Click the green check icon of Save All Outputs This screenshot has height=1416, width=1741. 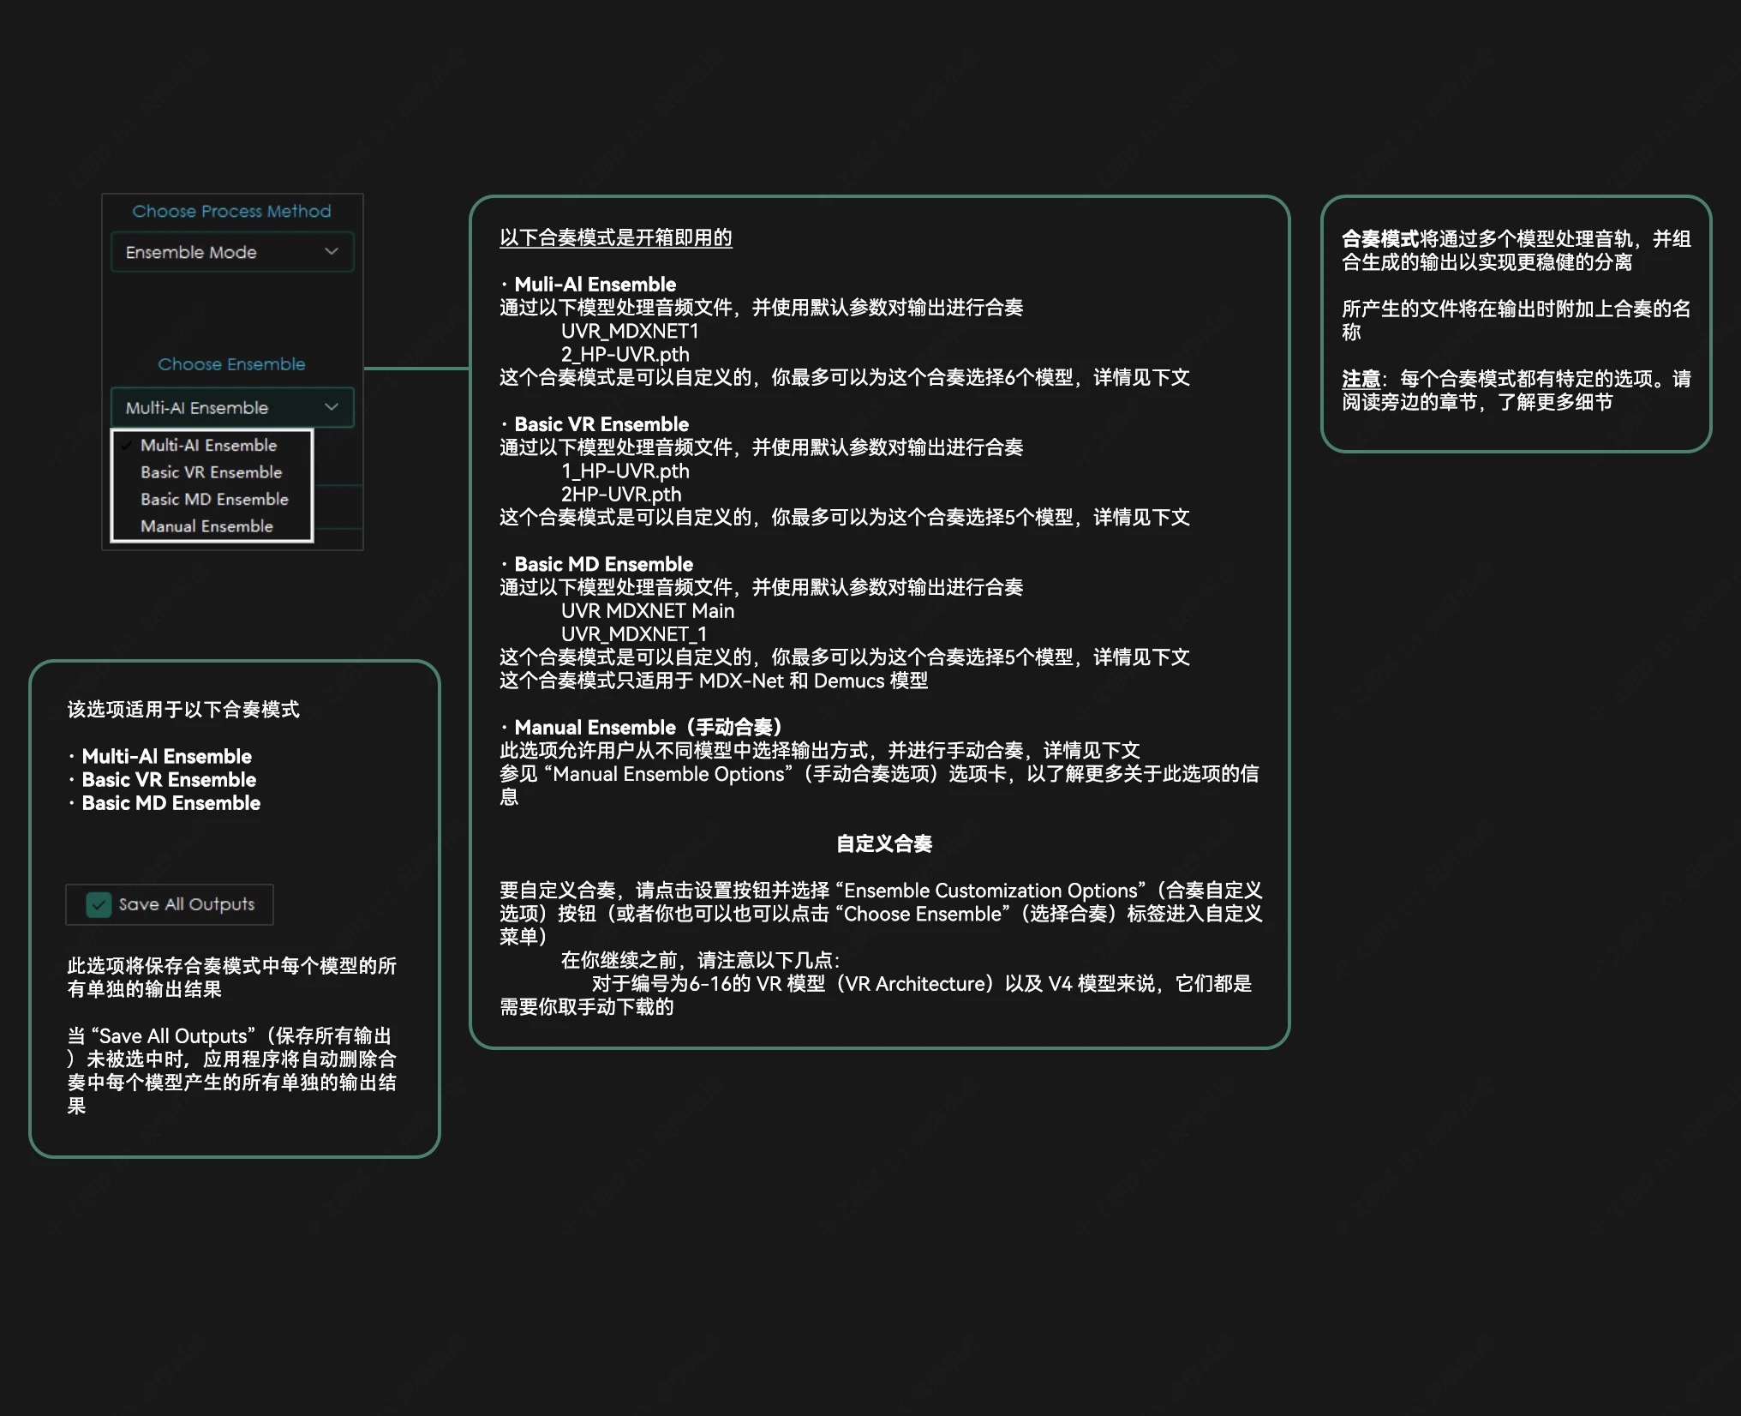point(99,904)
